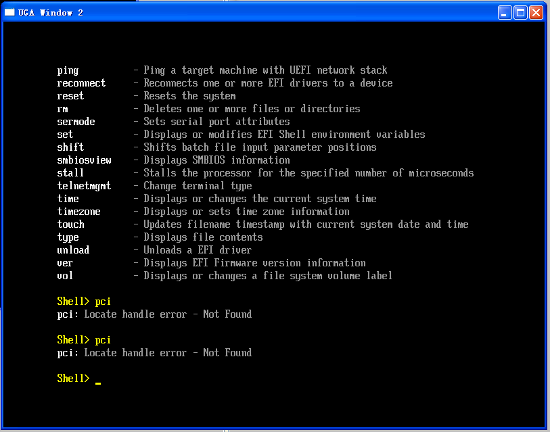The image size is (550, 432).
Task: Close the UGA Window 2 window
Action: (x=536, y=13)
